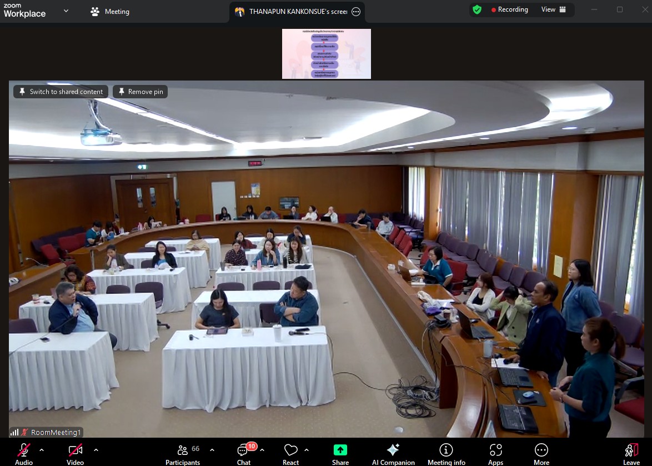
Task: Click the green encryption shield icon
Action: [477, 9]
